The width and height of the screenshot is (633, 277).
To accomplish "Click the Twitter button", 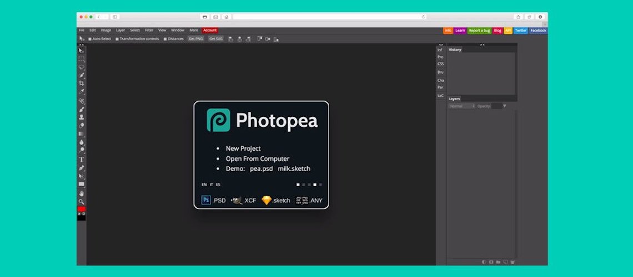I will point(521,30).
